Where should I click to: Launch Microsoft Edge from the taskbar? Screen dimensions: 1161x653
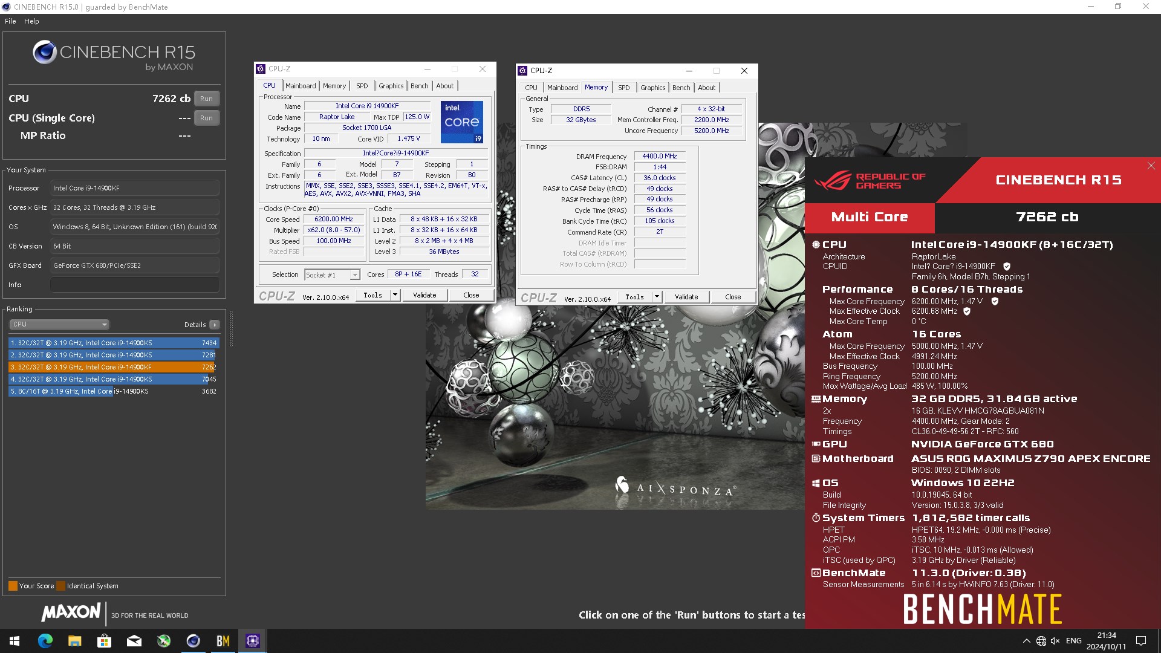coord(45,641)
